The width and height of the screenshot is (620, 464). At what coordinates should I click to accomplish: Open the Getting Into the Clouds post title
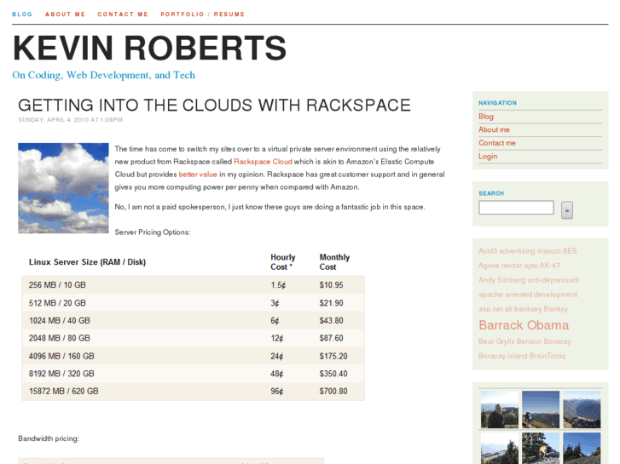[214, 106]
